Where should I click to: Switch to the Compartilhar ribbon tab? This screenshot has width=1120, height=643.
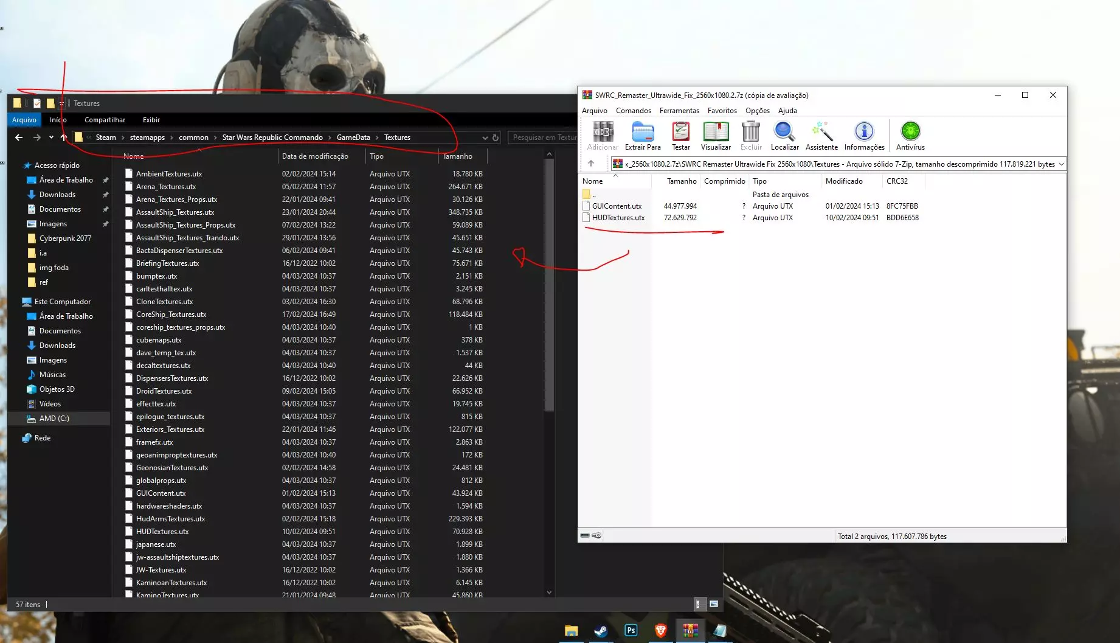coord(105,120)
